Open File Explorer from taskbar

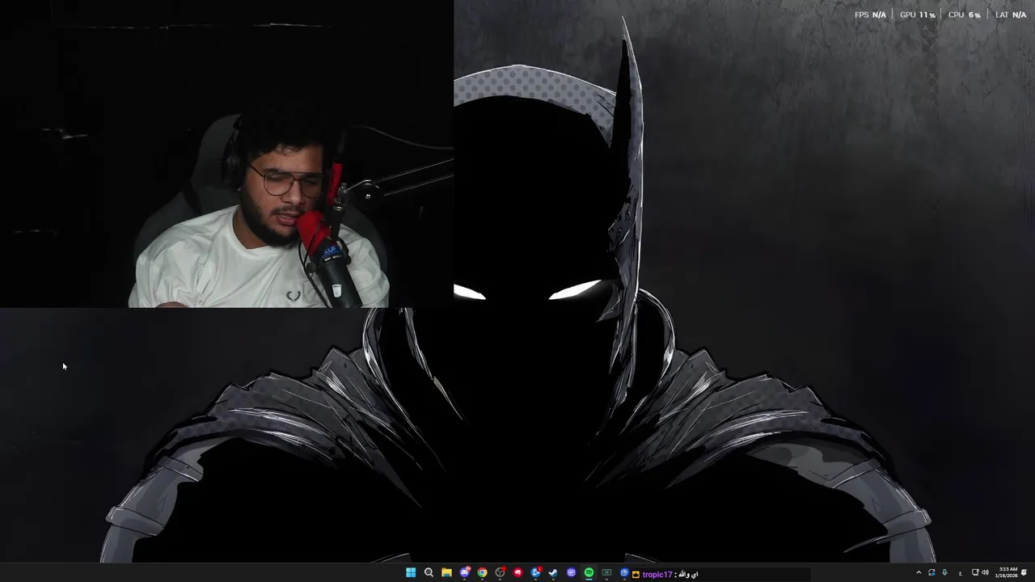[446, 573]
